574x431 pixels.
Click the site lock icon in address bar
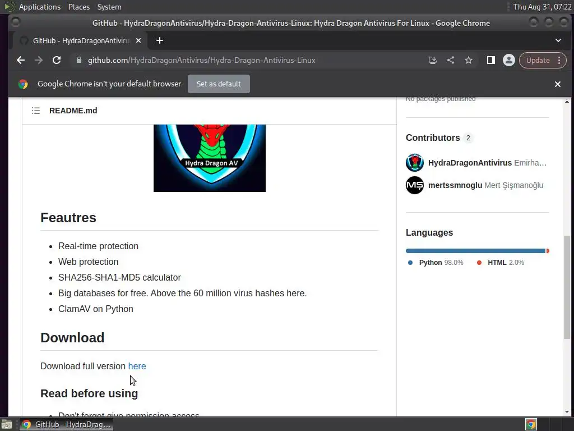click(78, 60)
